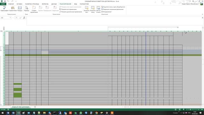Click the Undo icon in quick access toolbar
204x115 pixels.
(8, 1)
